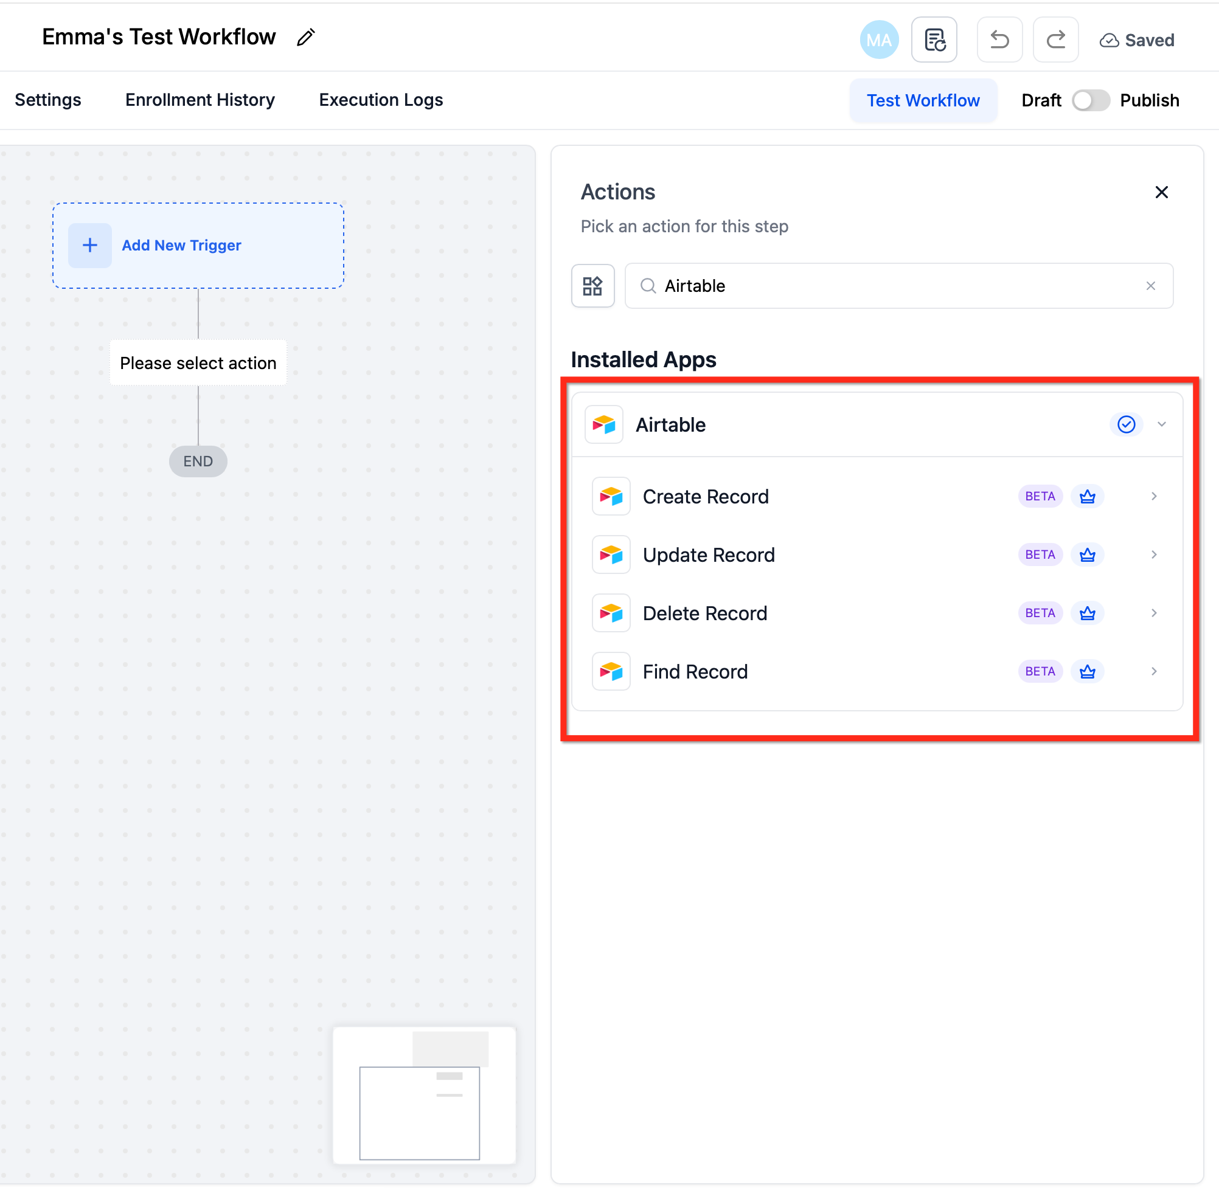Click the MA user avatar

coord(879,40)
